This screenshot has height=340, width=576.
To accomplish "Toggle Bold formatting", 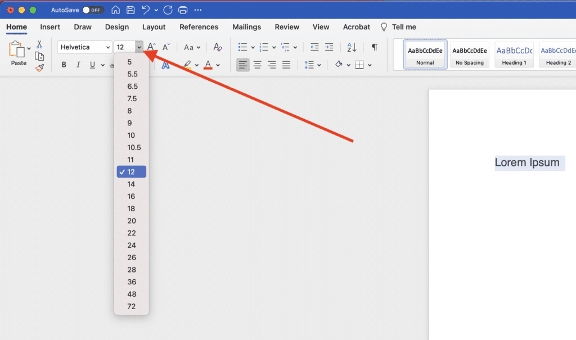I will (x=64, y=65).
